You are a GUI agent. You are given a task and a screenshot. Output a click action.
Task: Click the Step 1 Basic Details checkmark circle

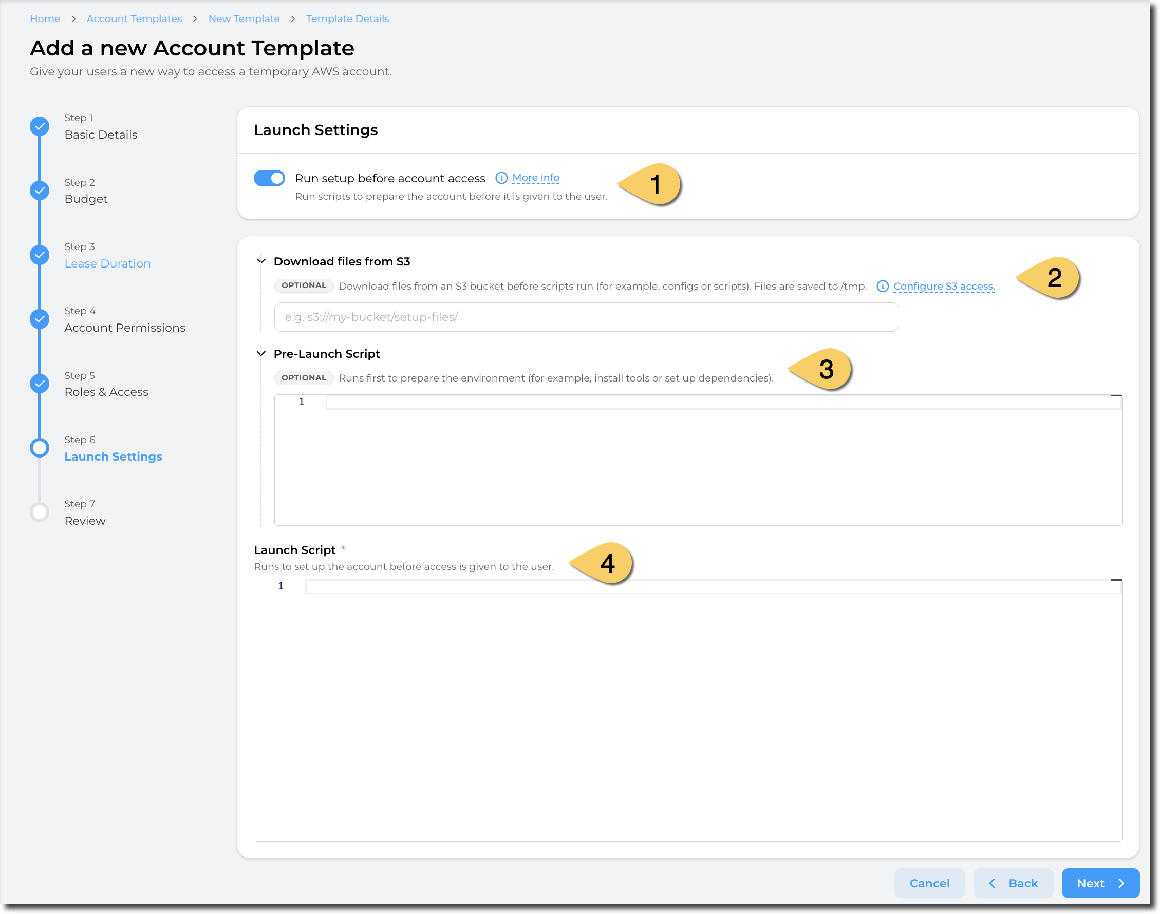click(40, 126)
